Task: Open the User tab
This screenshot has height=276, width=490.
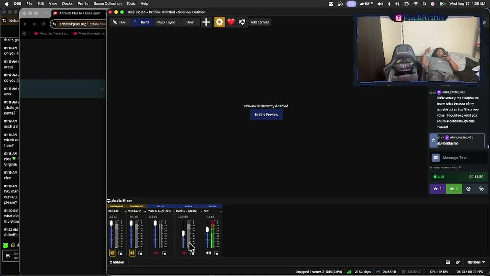Action: (x=190, y=22)
